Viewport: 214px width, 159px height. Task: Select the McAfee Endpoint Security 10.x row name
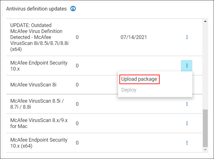[39, 66]
